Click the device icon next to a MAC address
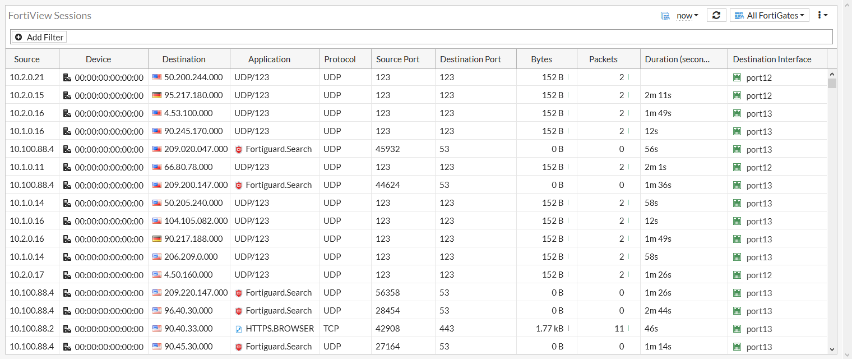 [68, 77]
